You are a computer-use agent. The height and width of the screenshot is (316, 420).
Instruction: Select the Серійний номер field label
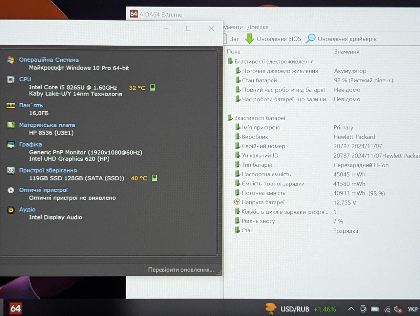pyautogui.click(x=263, y=146)
